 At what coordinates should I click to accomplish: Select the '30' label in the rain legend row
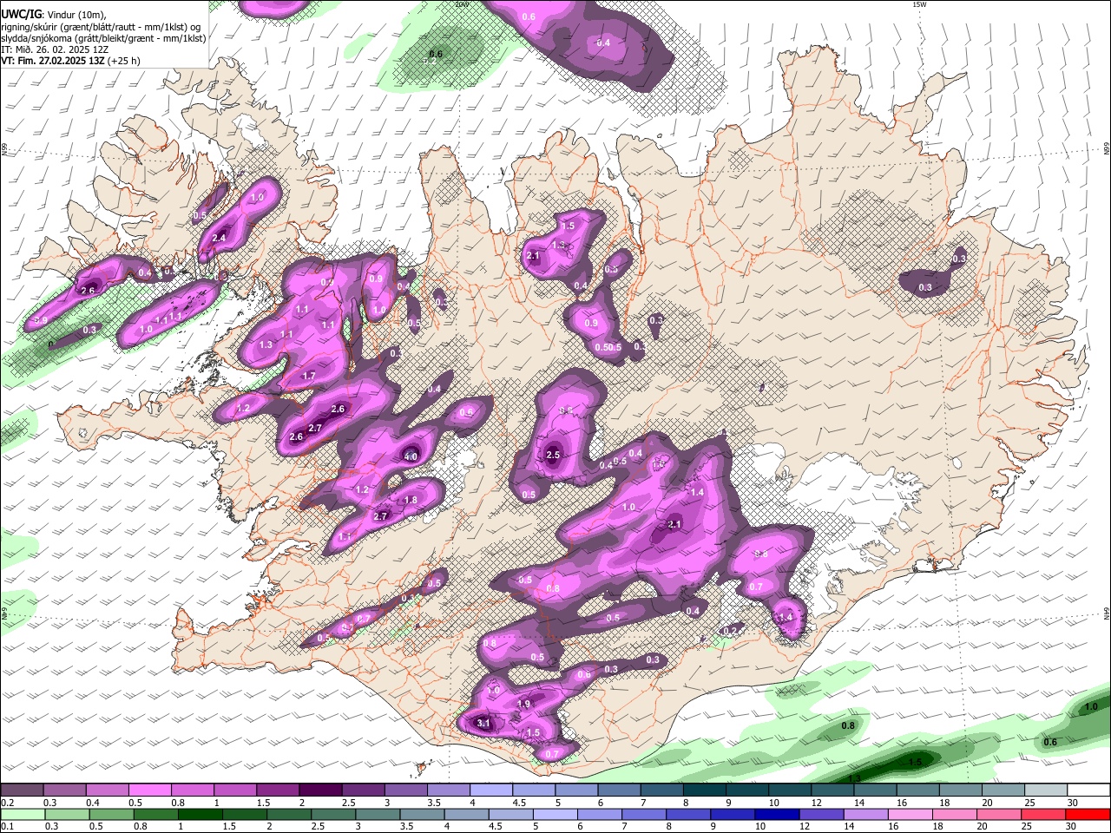click(1070, 827)
